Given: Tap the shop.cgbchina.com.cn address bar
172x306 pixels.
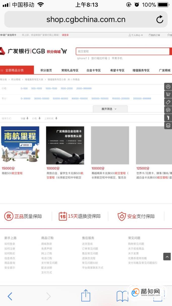Looking at the screenshot, I should tap(86, 19).
